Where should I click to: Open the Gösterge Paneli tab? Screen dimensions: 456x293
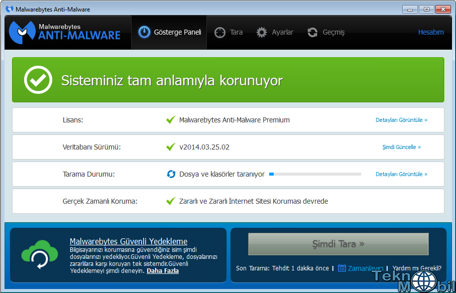tap(169, 32)
